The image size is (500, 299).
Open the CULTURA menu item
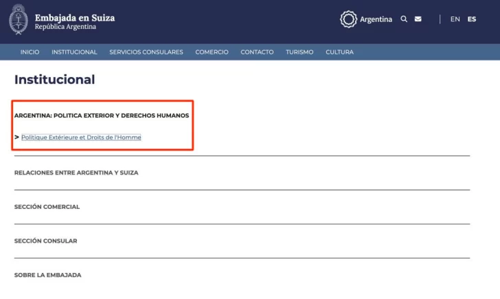coord(339,52)
